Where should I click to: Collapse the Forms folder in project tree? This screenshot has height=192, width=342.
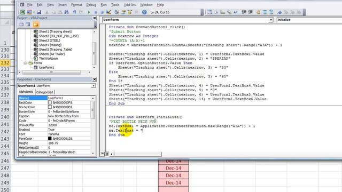(25, 63)
